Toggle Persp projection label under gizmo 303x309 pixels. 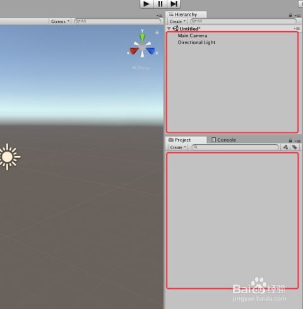click(141, 68)
